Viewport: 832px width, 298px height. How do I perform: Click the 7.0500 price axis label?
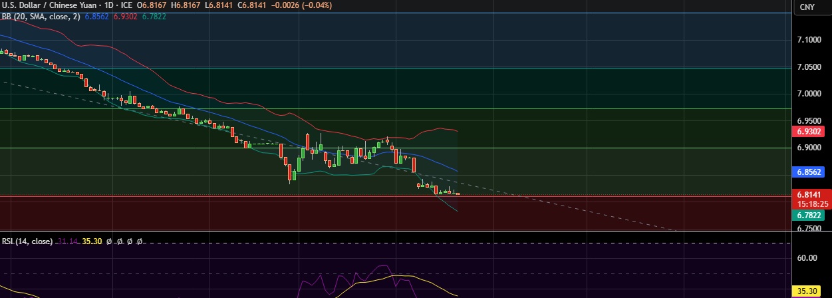point(810,67)
